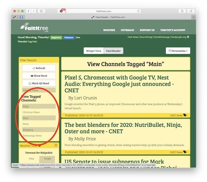Click the Refresh button
This screenshot has height=182, width=207.
39,68
